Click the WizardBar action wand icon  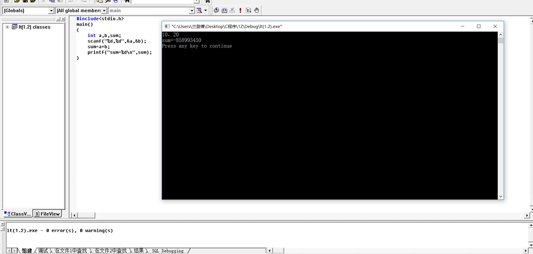199,10
